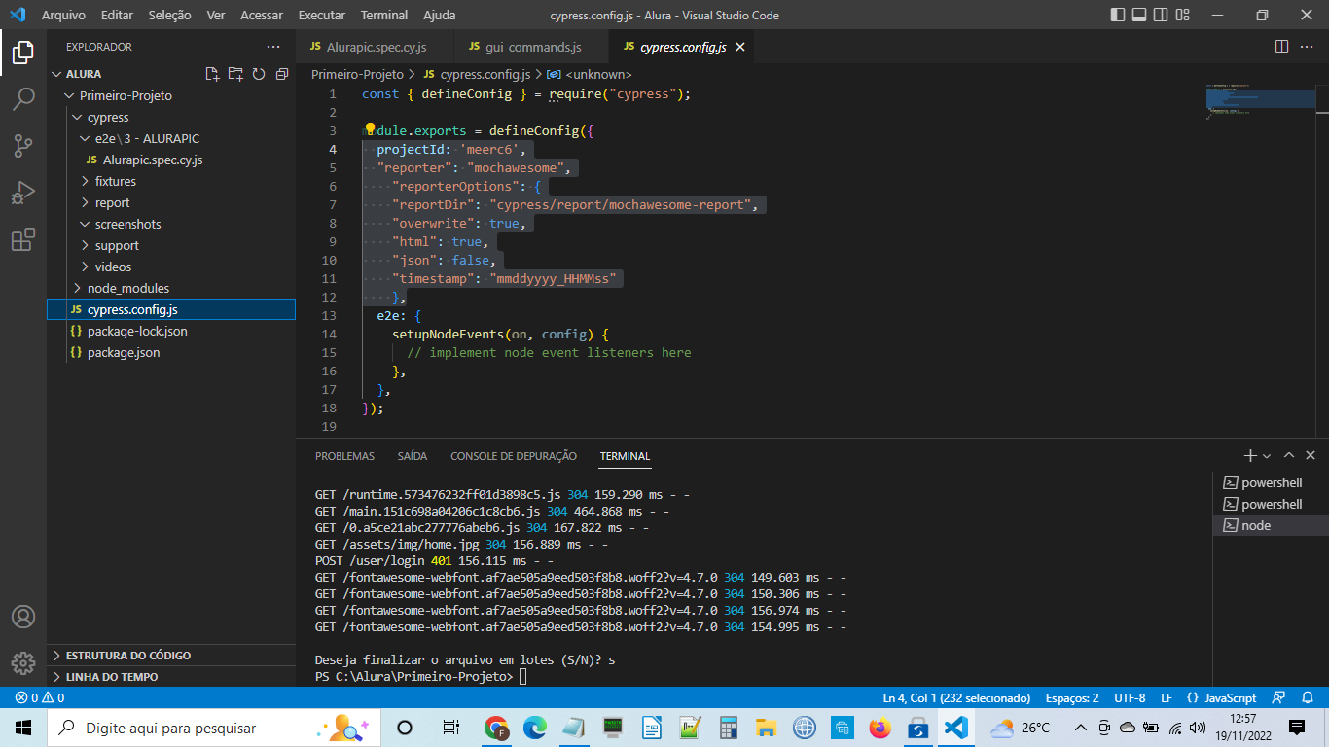
Task: Select the node terminal instance
Action: pos(1271,525)
